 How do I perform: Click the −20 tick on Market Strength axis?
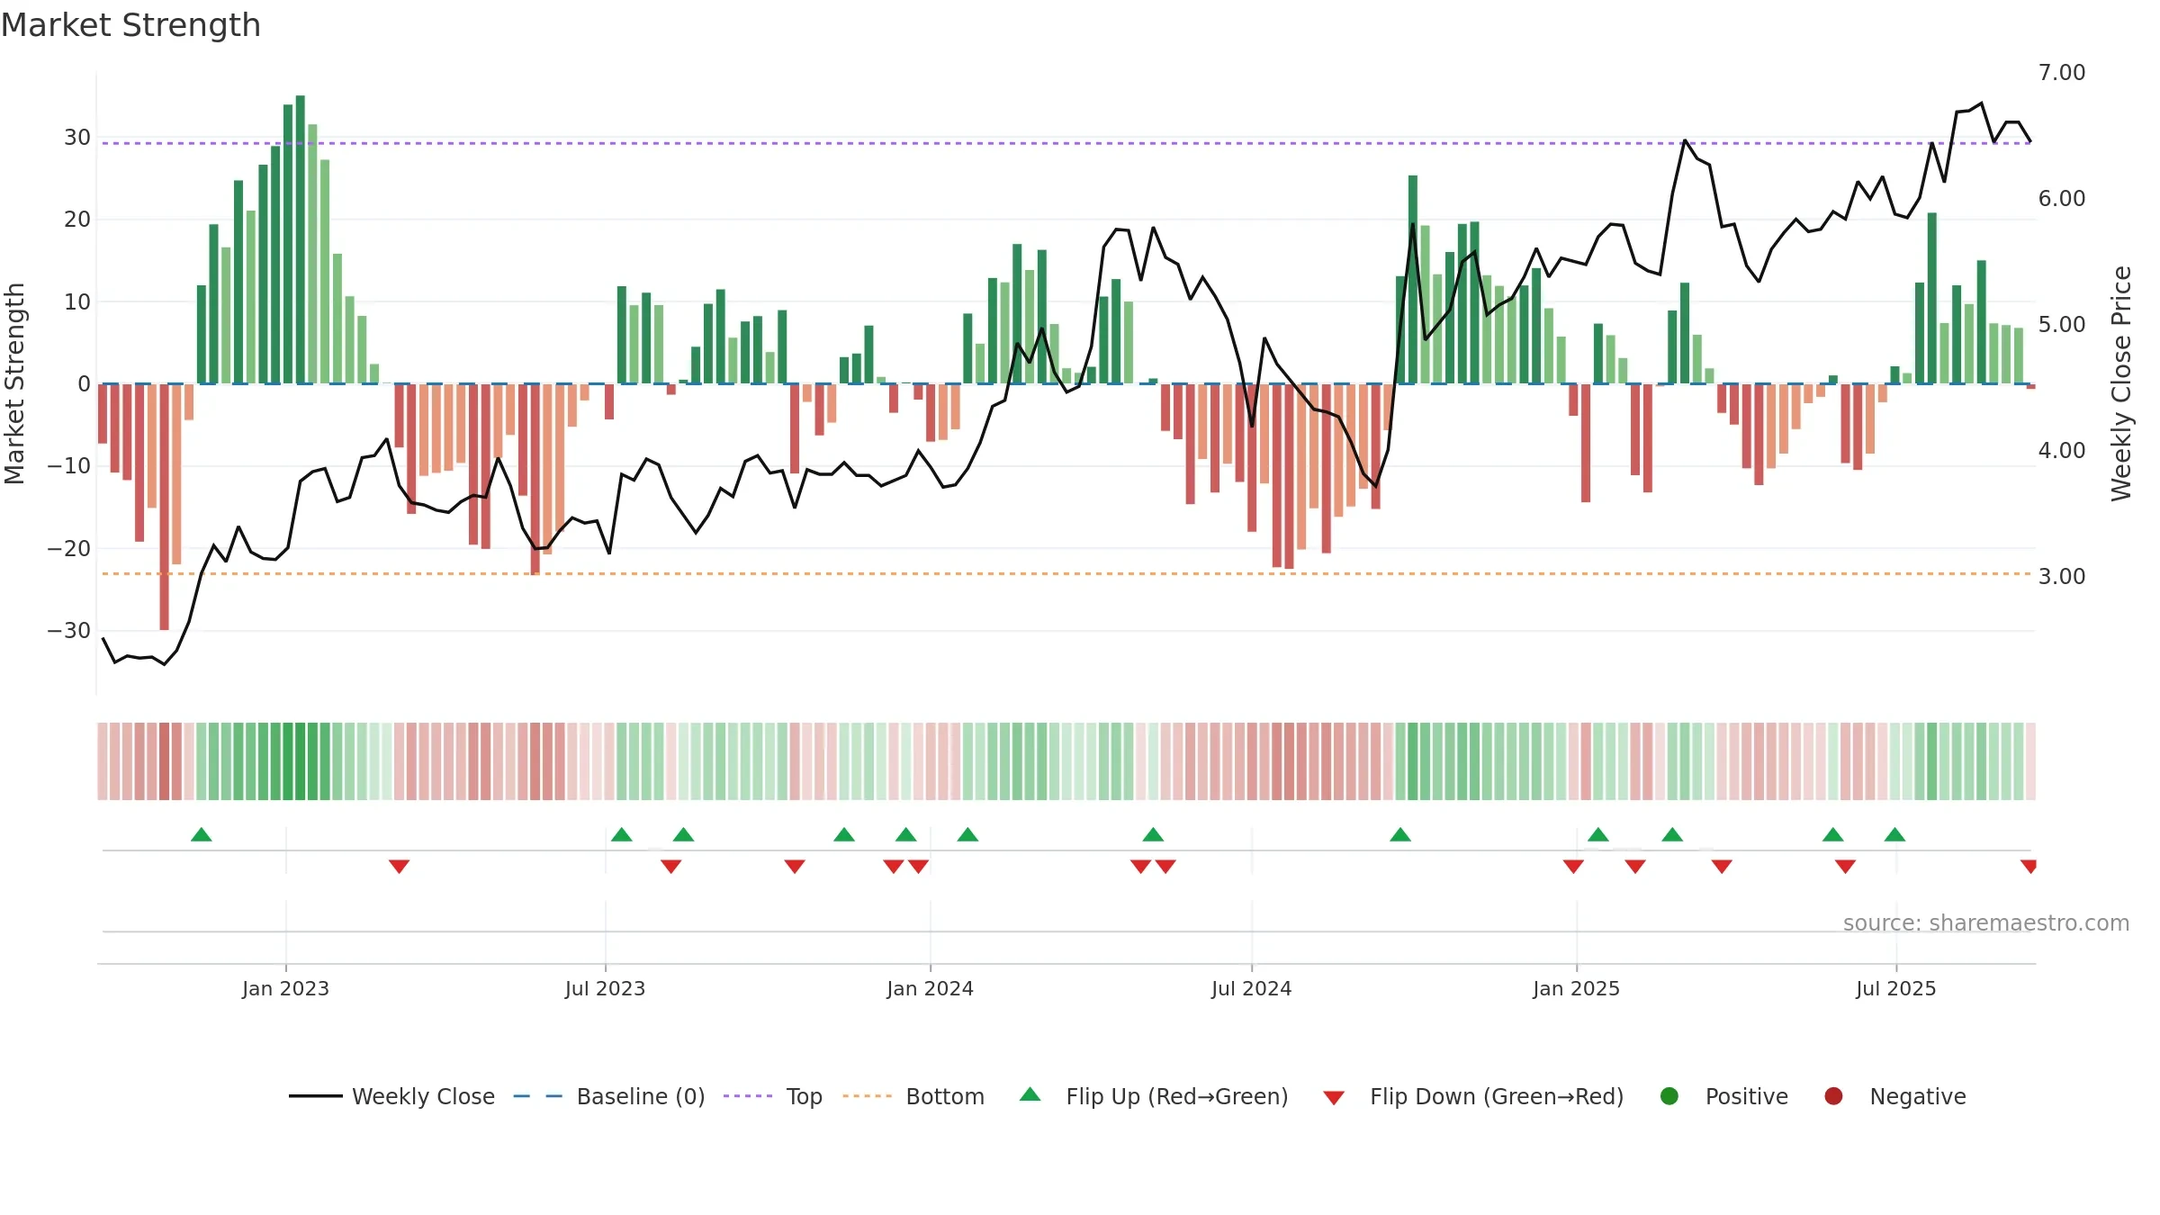point(69,548)
